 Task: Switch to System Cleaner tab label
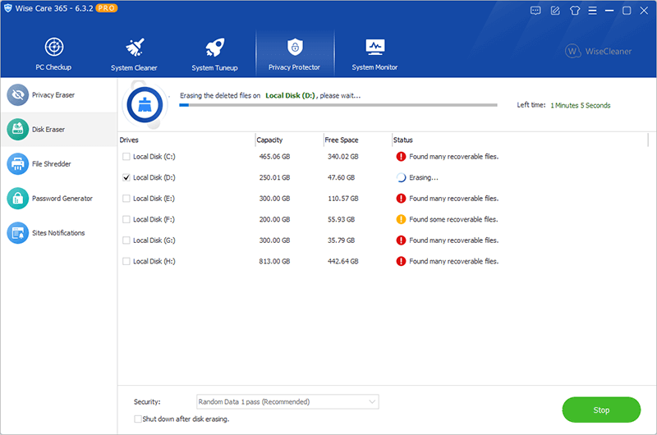134,68
